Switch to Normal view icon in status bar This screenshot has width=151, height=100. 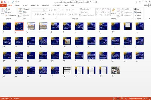click(114, 99)
